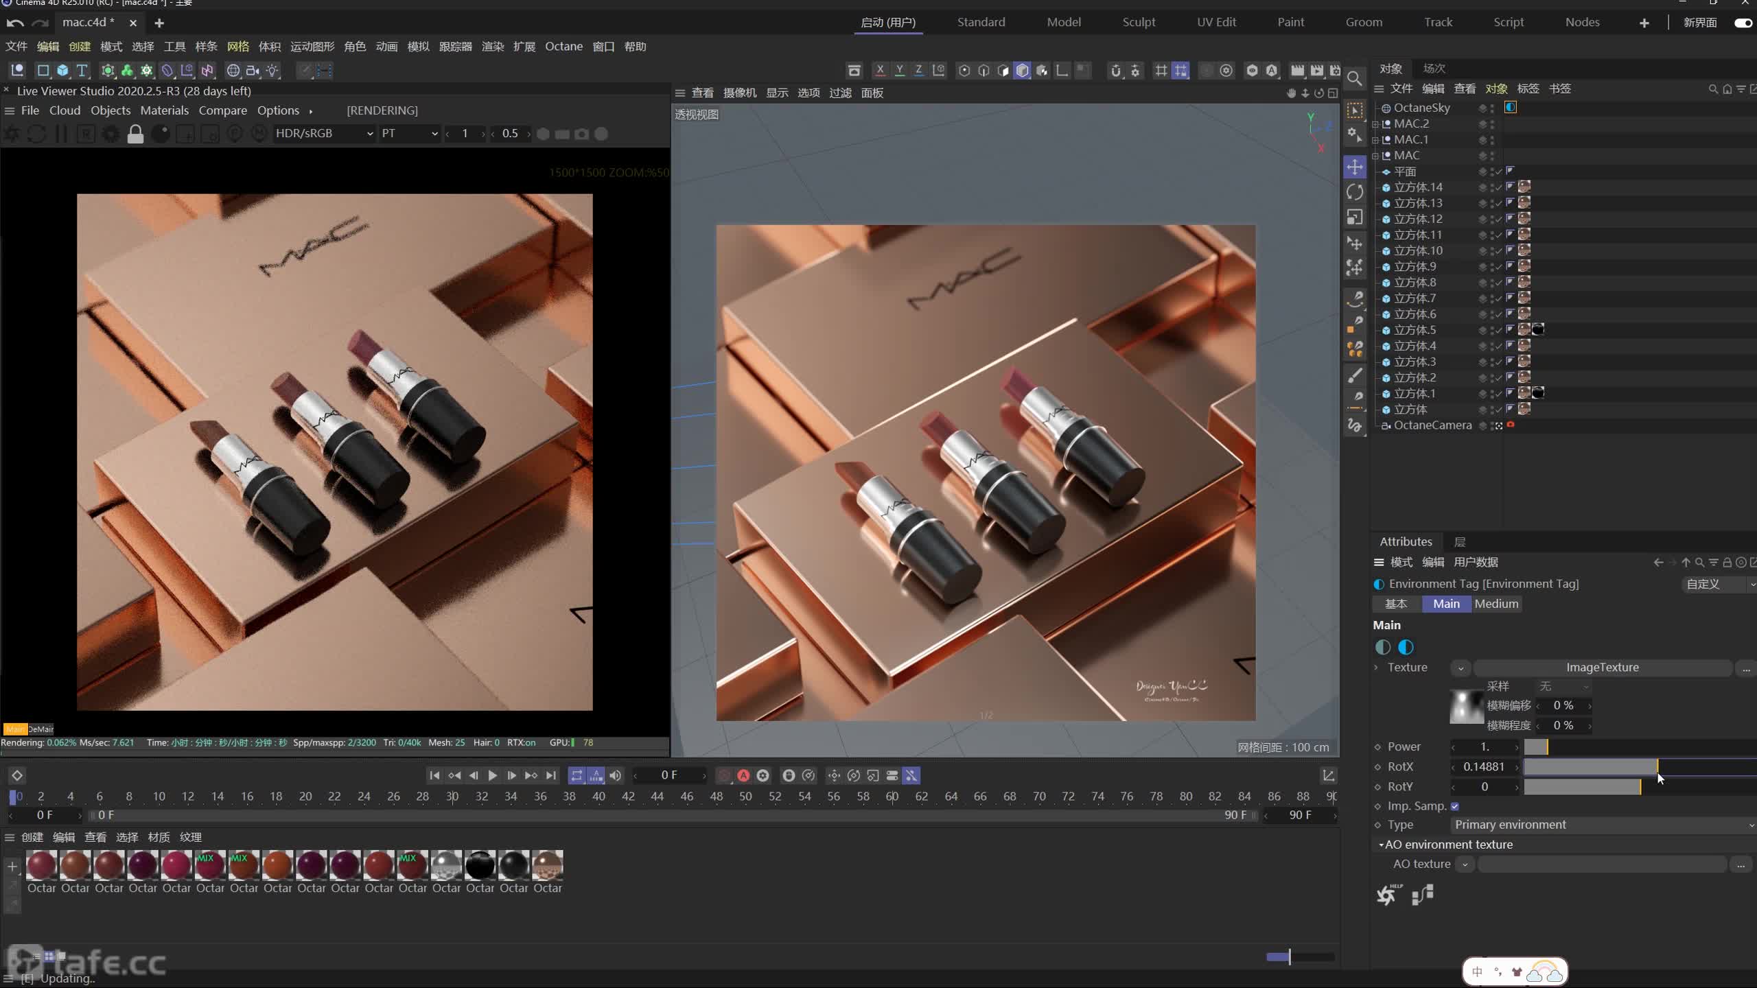Click the 基本 tab in attributes panel

coord(1396,603)
